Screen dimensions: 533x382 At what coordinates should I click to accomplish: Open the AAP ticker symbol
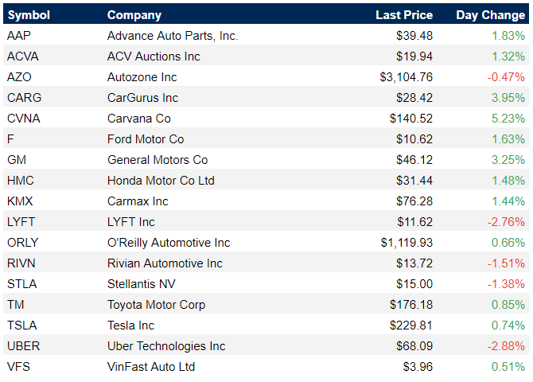point(19,36)
